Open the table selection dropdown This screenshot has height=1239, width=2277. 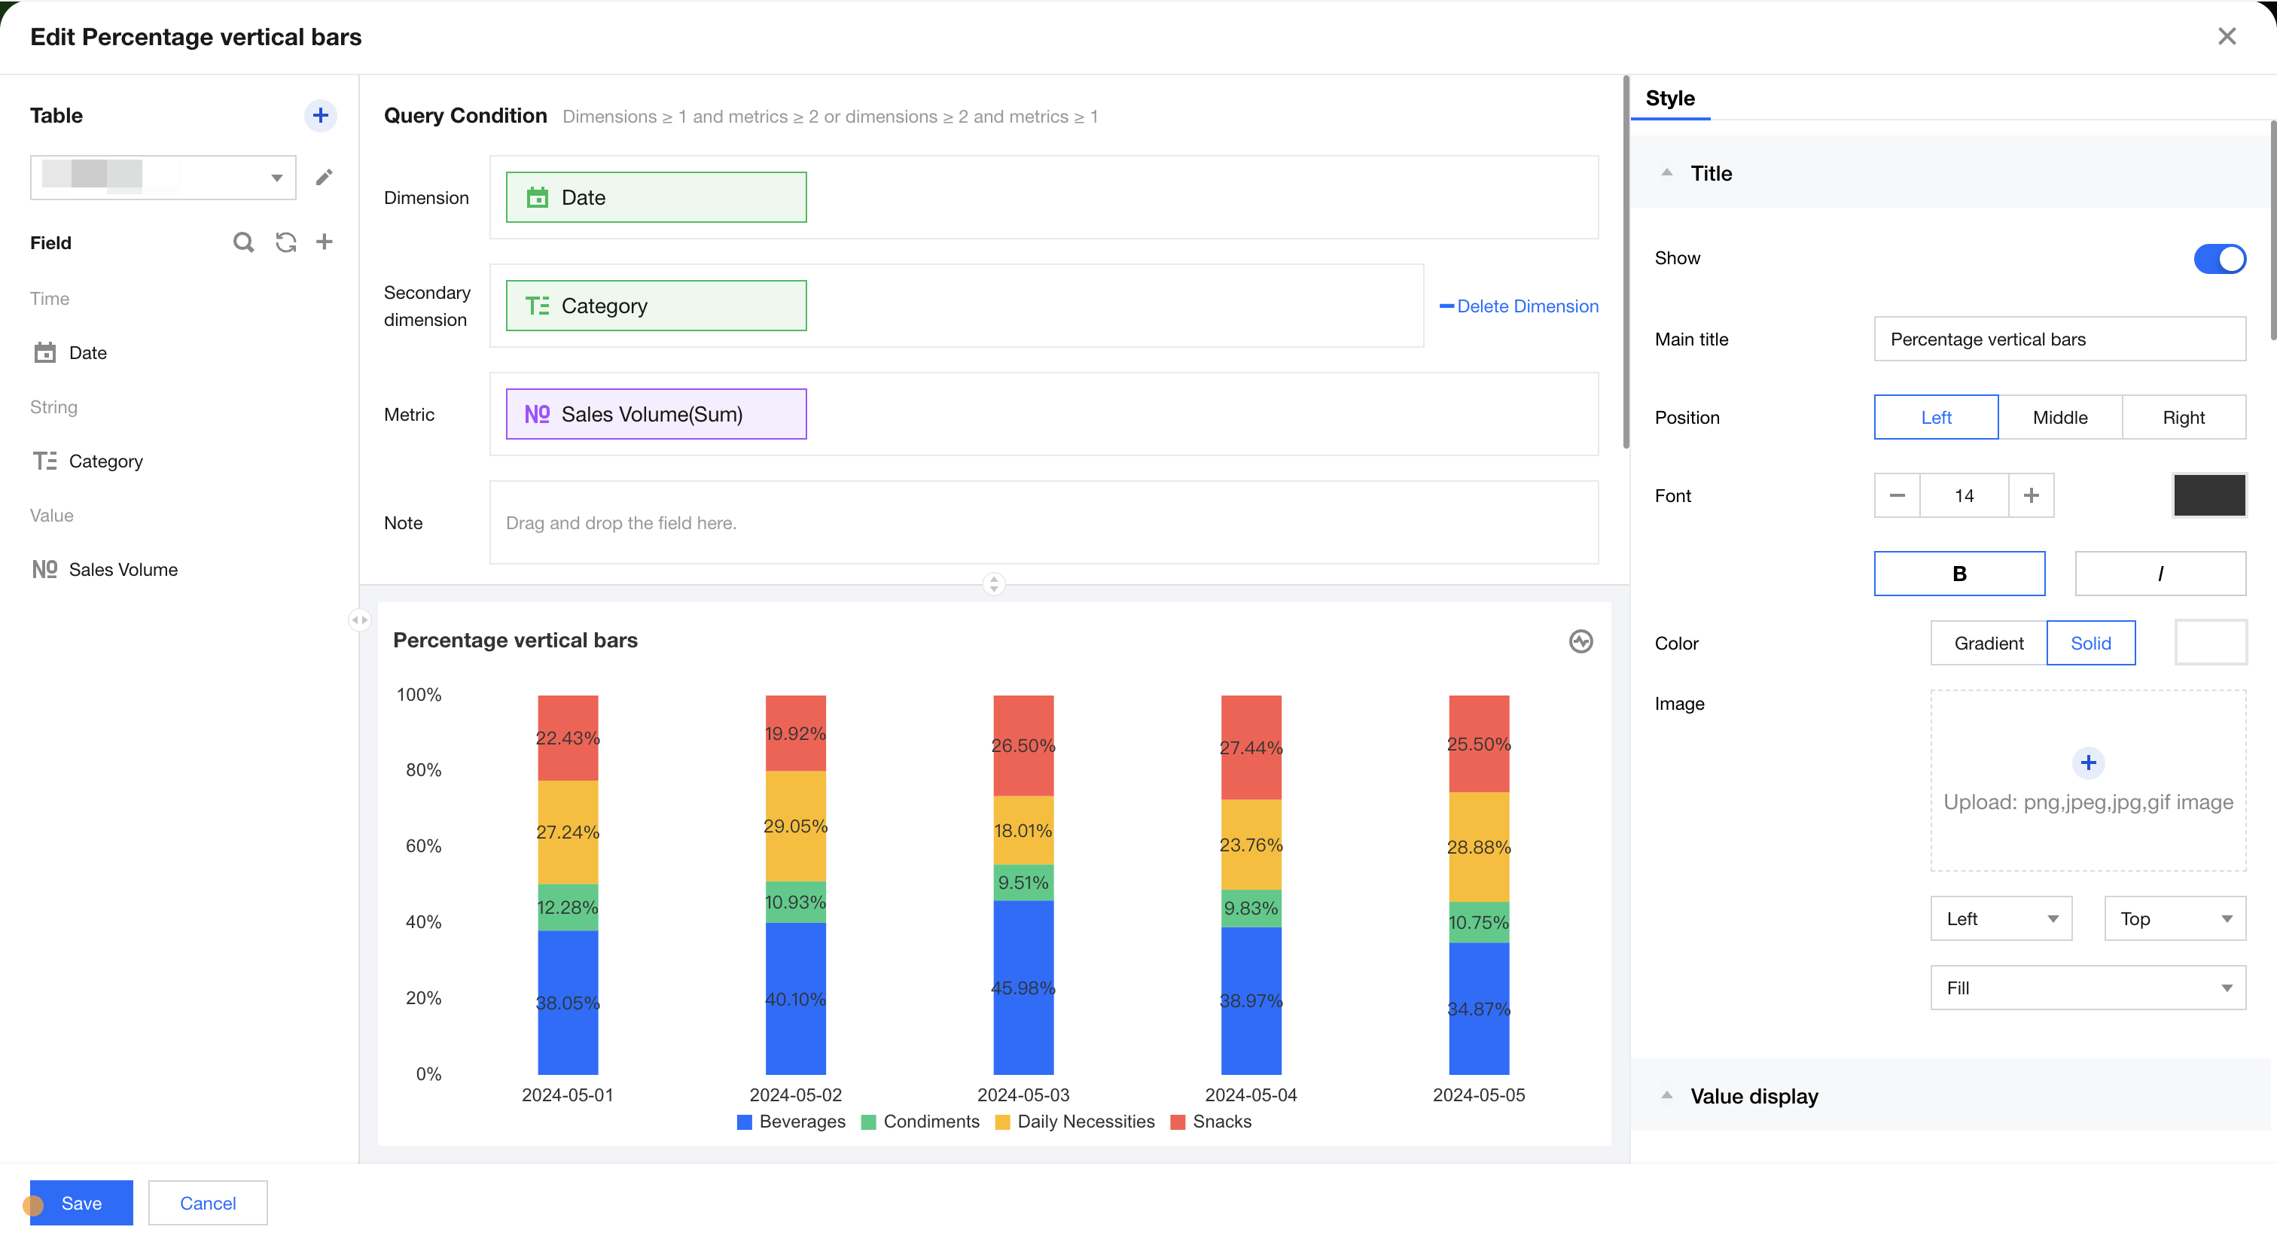[x=163, y=178]
